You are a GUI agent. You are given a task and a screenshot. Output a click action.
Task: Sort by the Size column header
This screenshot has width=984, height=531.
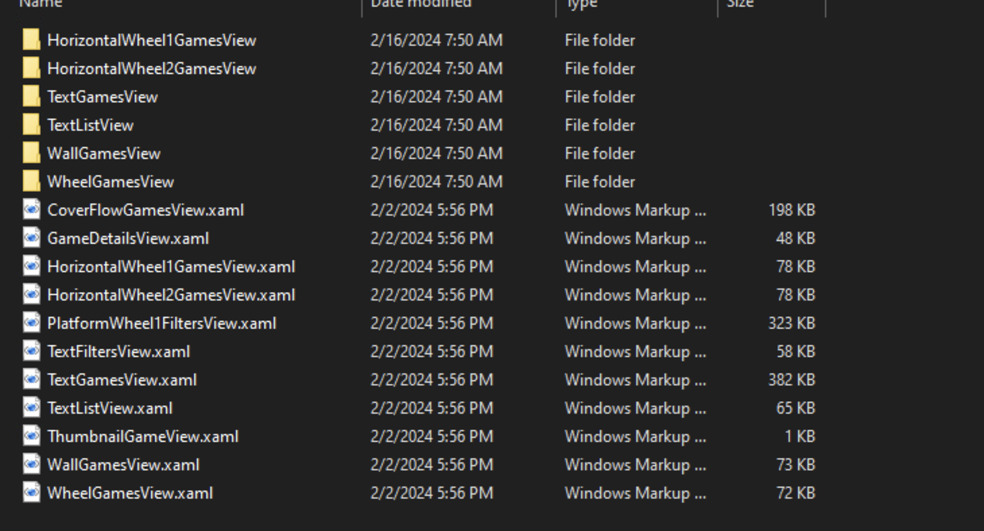739,3
